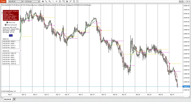Image resolution: width=191 pixels, height=102 pixels.
Task: Select Bullish row 6:00:00 PM - 25751.5
Action: pyautogui.click(x=11, y=46)
